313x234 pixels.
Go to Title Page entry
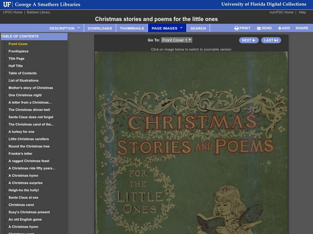(16, 59)
